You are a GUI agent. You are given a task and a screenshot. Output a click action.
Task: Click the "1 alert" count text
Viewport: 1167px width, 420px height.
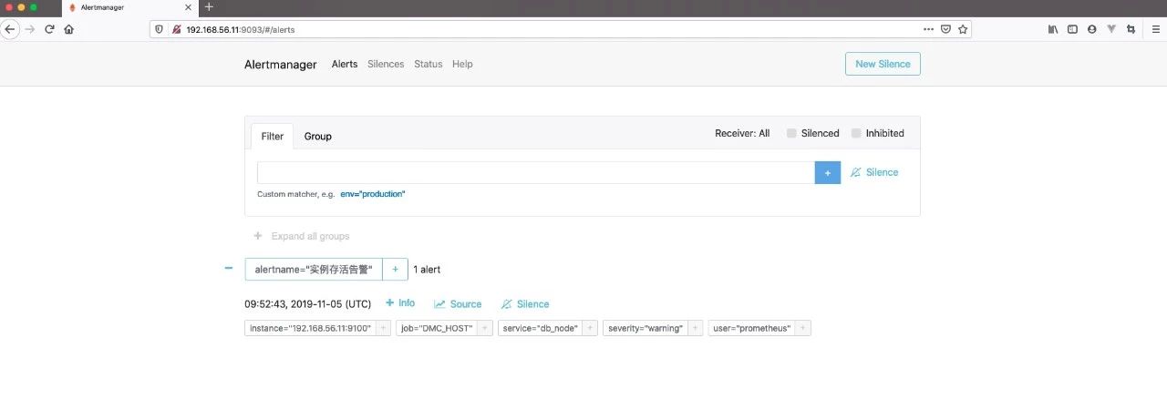(427, 270)
